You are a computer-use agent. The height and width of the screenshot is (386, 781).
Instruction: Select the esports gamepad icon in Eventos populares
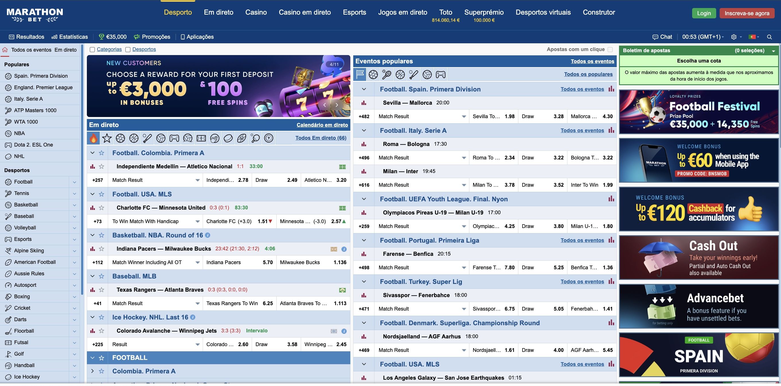[x=440, y=75]
